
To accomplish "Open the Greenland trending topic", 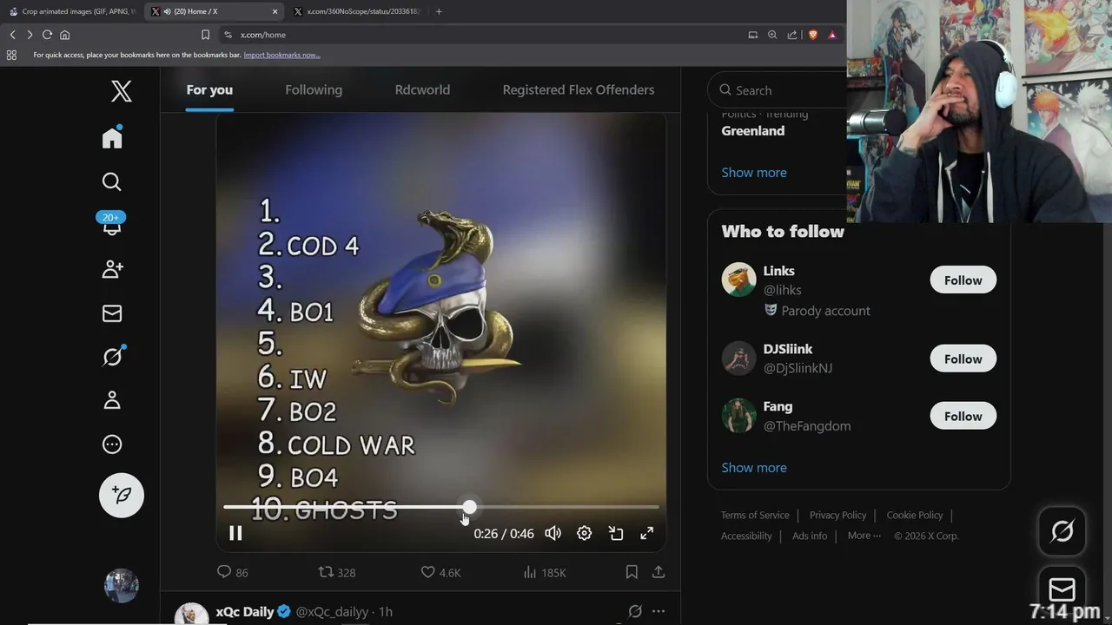I will (753, 131).
